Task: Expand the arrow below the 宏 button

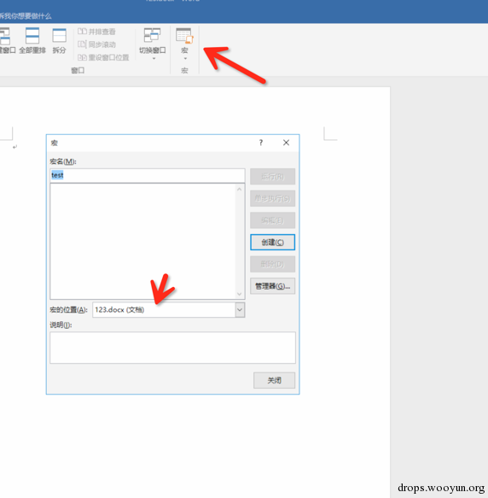Action: (x=185, y=59)
